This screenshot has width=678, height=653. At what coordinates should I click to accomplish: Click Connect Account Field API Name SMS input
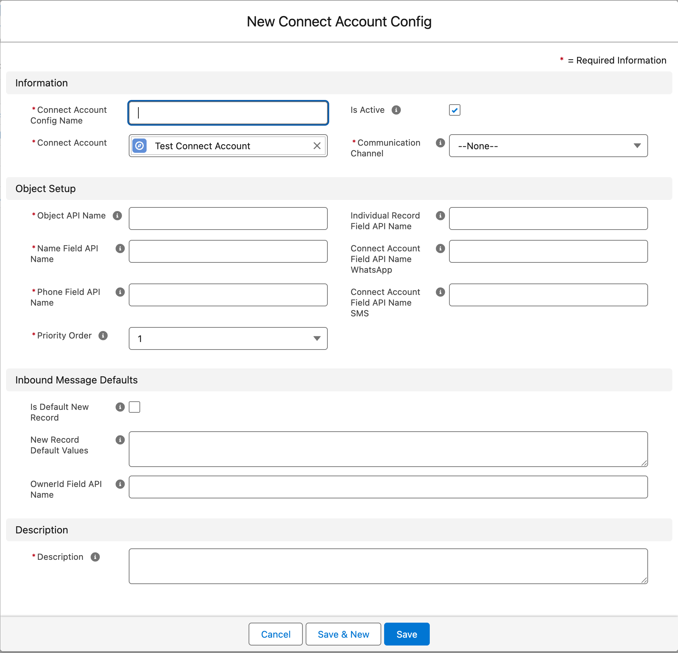549,295
